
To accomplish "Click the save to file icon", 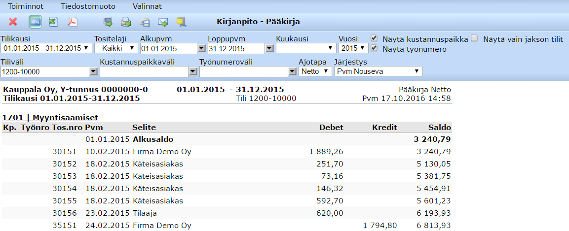I will pyautogui.click(x=144, y=22).
